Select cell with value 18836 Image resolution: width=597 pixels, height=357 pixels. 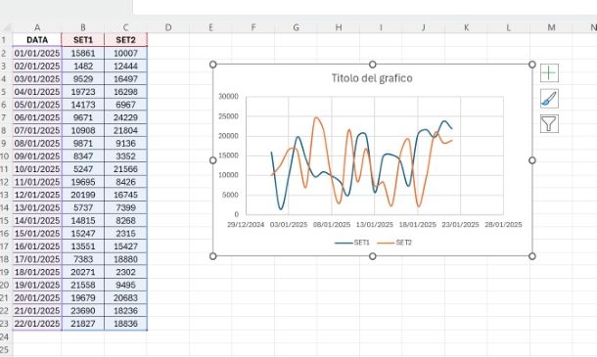coord(125,324)
